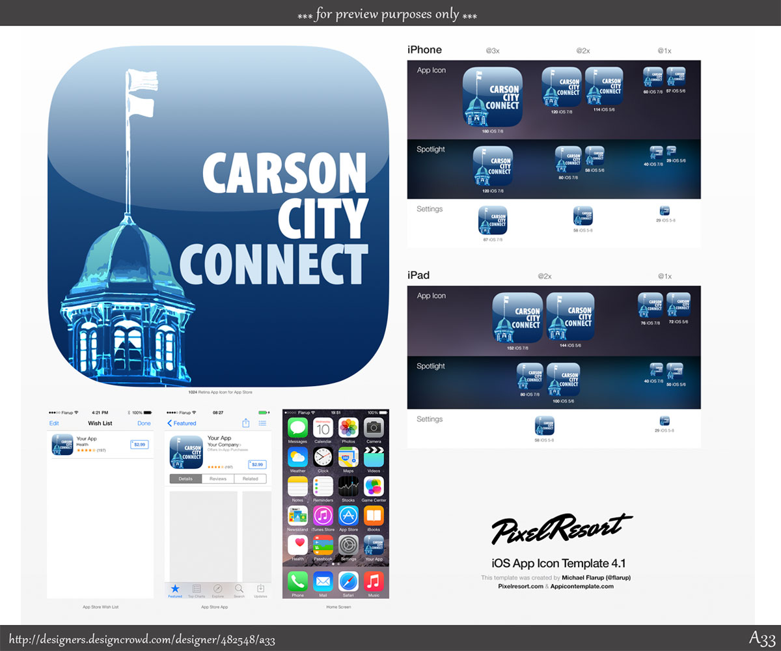The width and height of the screenshot is (781, 651).
Task: Visit the Appicontemplate.com link
Action: pos(582,586)
